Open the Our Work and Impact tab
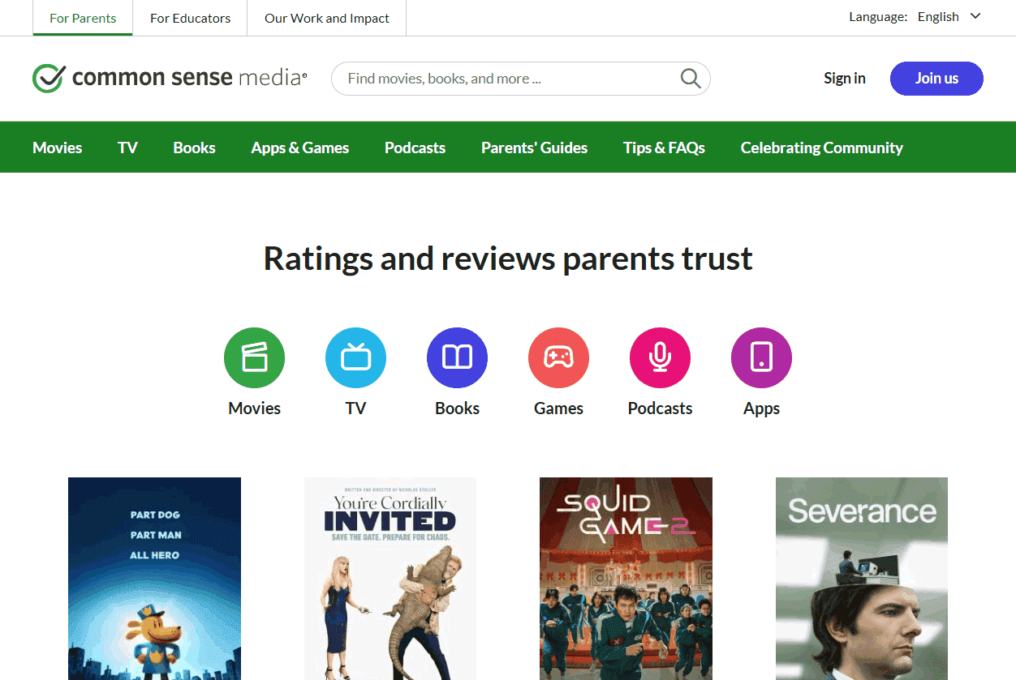 click(326, 18)
